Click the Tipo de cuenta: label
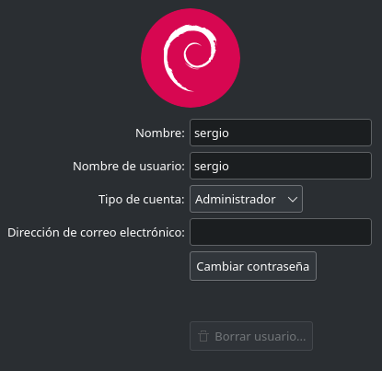Viewport: 382px width, 371px height. click(142, 200)
